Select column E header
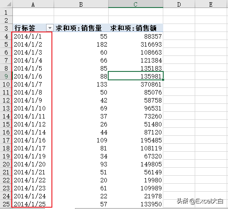 click(211, 4)
